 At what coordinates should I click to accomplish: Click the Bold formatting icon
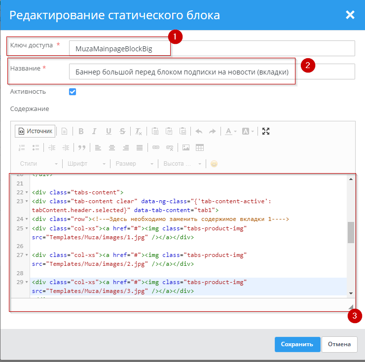coord(81,131)
